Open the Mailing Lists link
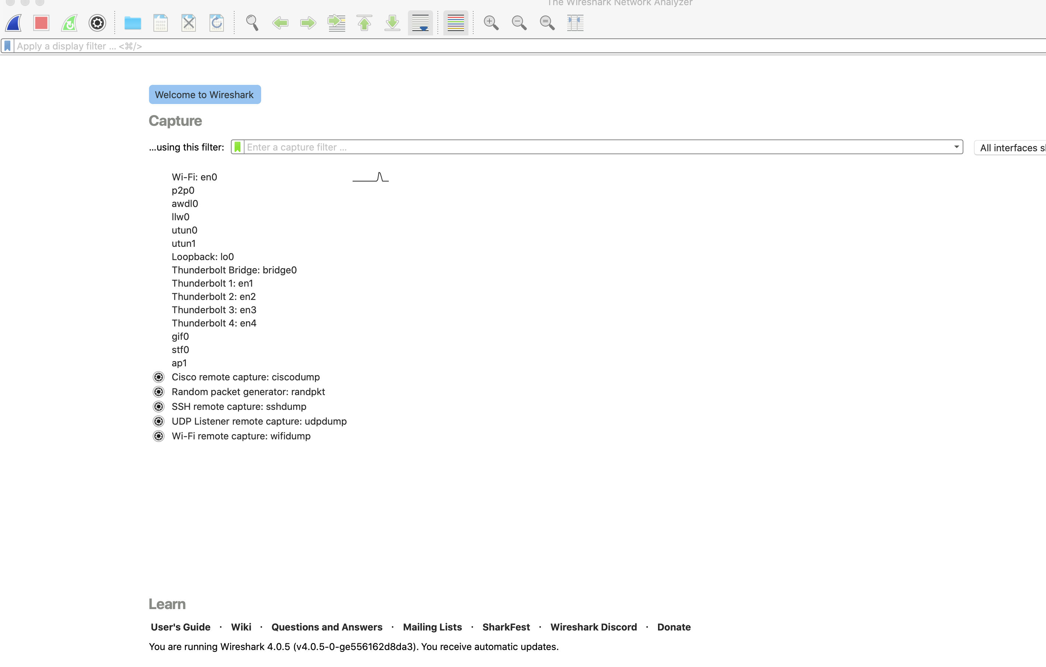 [432, 627]
